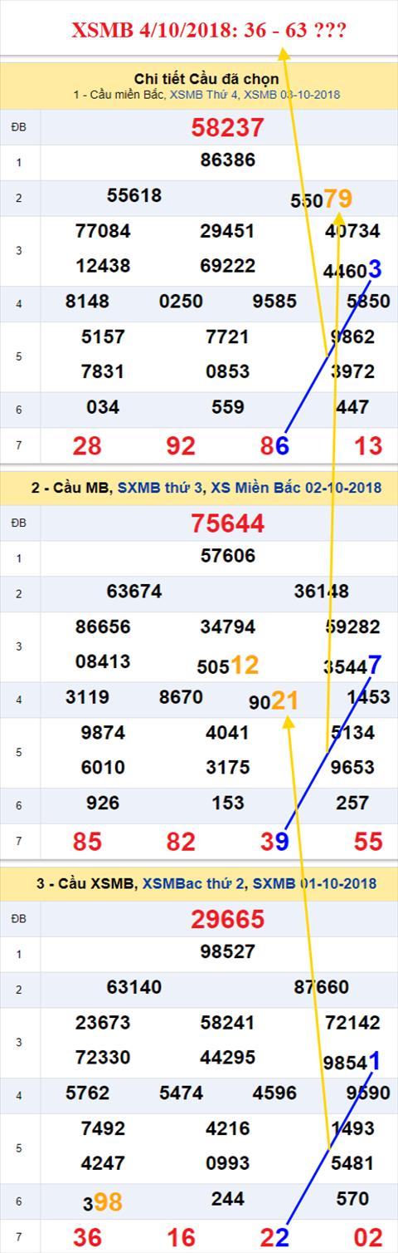This screenshot has height=1253, width=398.
Task: Click sixth prize number 559
Action: [x=228, y=407]
